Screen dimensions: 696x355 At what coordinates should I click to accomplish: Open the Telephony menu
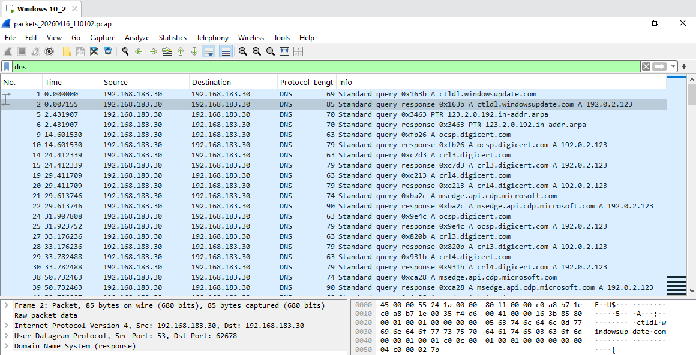[212, 38]
